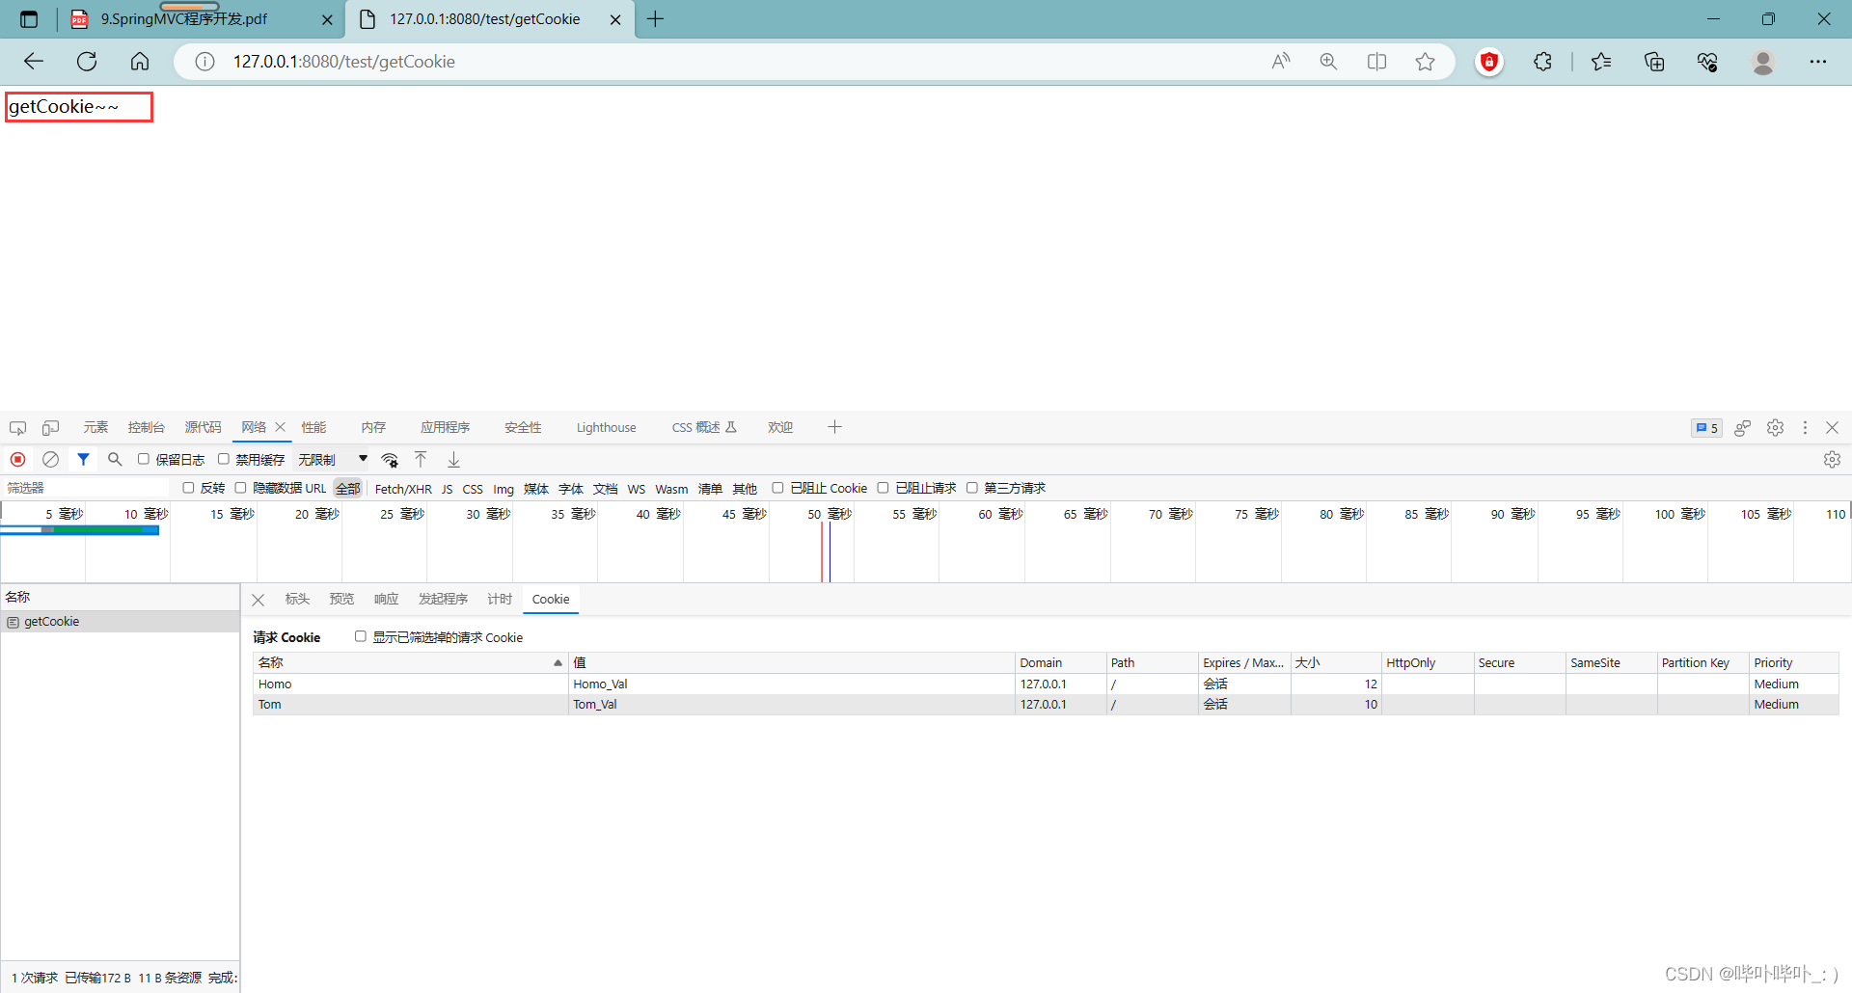Reload the getCookie page

coord(87,62)
